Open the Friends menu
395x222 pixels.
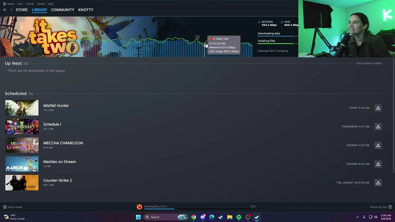(30, 4)
